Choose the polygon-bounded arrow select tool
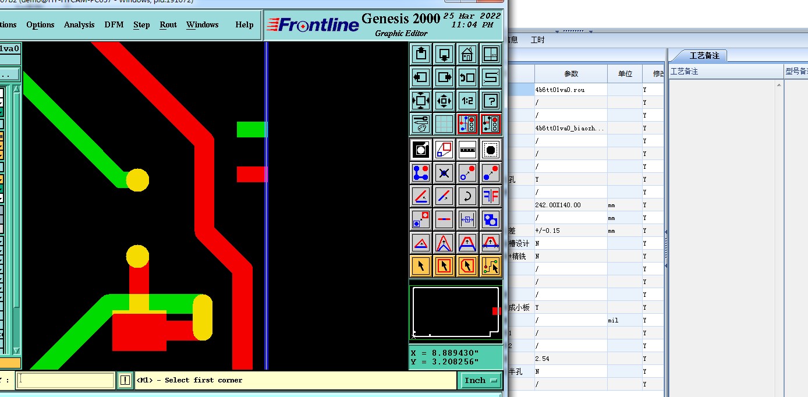Screen dimensions: 808x397 (x=467, y=266)
